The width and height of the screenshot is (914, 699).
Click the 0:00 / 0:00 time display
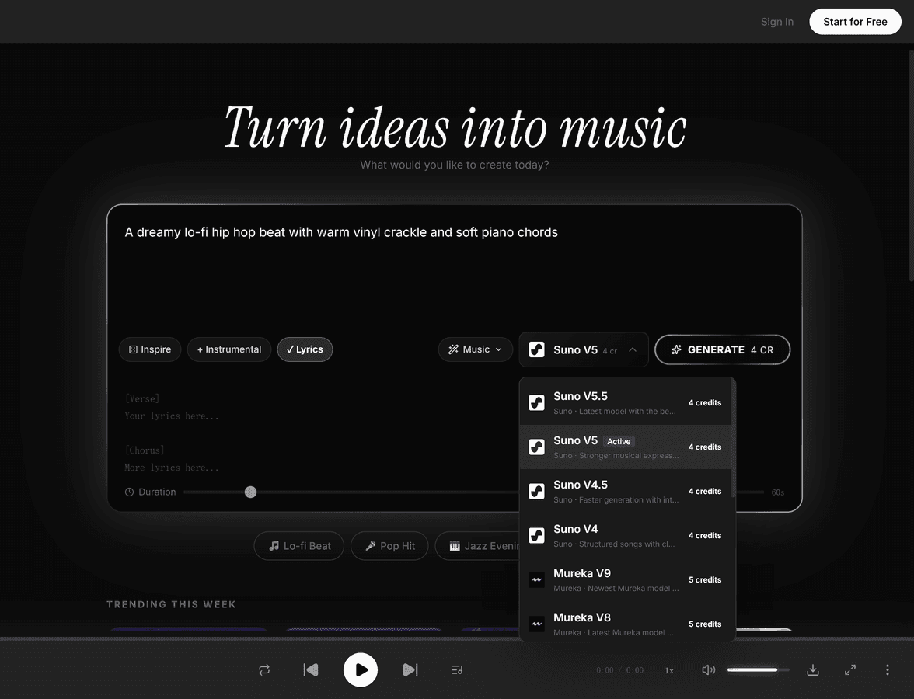(619, 670)
